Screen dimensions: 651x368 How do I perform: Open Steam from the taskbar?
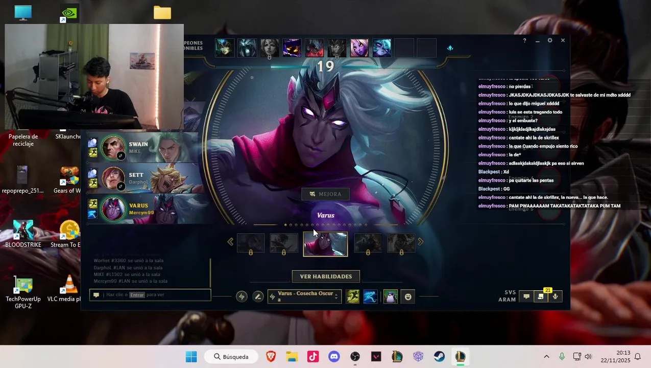click(x=439, y=357)
